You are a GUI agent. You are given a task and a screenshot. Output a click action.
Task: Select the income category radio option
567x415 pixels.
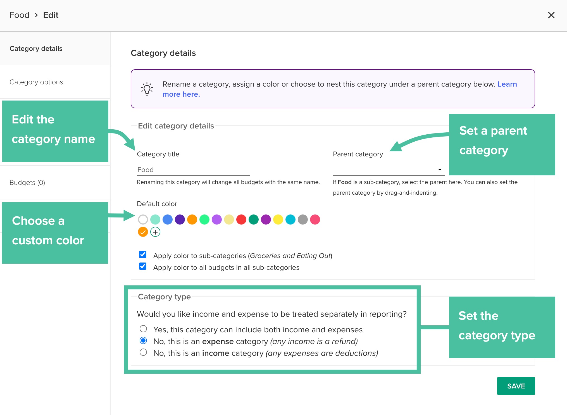[x=143, y=352]
